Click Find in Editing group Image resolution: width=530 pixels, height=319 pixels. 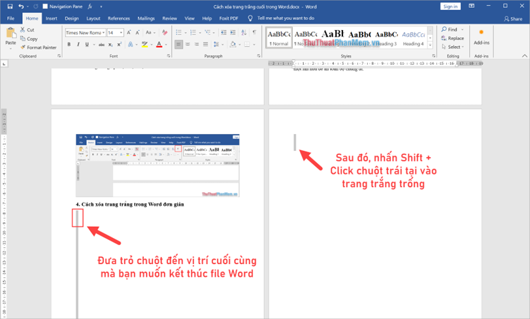pos(453,29)
